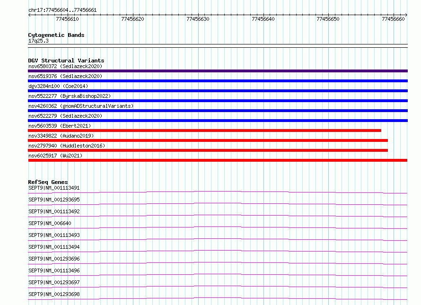The image size is (421, 305).
Task: Open the RefSeq Genes track title
Action: 48,182
